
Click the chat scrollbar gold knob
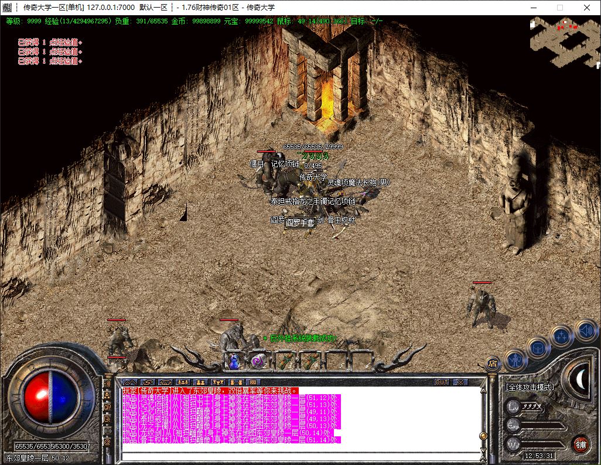coord(483,436)
